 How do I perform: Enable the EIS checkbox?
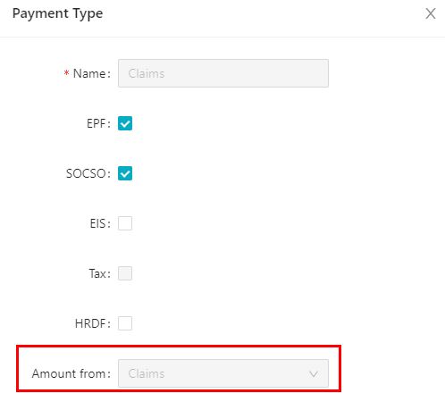click(x=125, y=223)
